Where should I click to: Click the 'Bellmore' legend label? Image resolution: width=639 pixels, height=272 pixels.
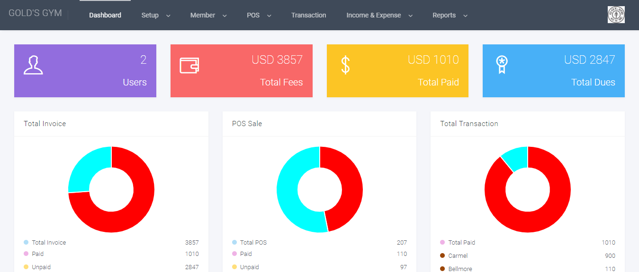460,269
